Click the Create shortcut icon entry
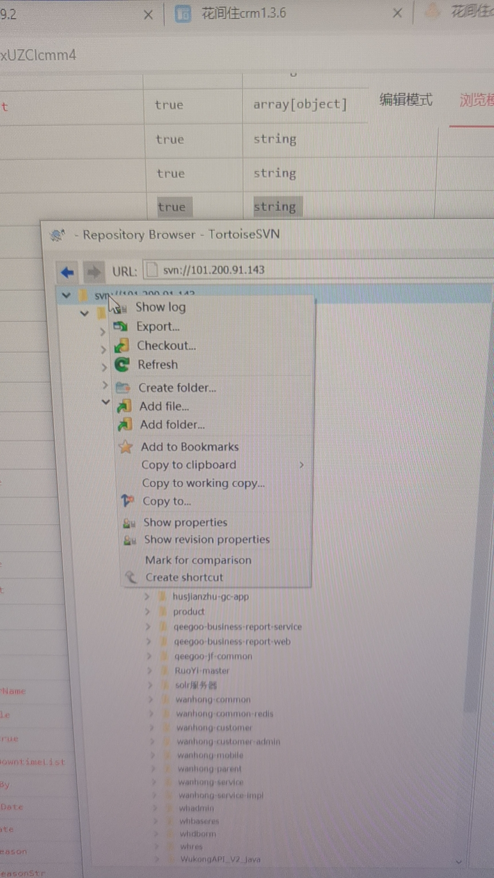The height and width of the screenshot is (878, 494). pos(131,577)
